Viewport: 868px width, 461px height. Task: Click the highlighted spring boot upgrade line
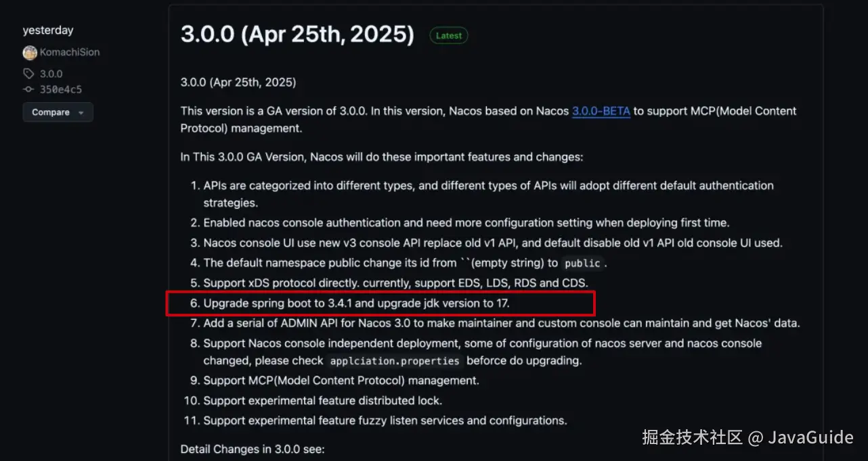click(x=356, y=304)
